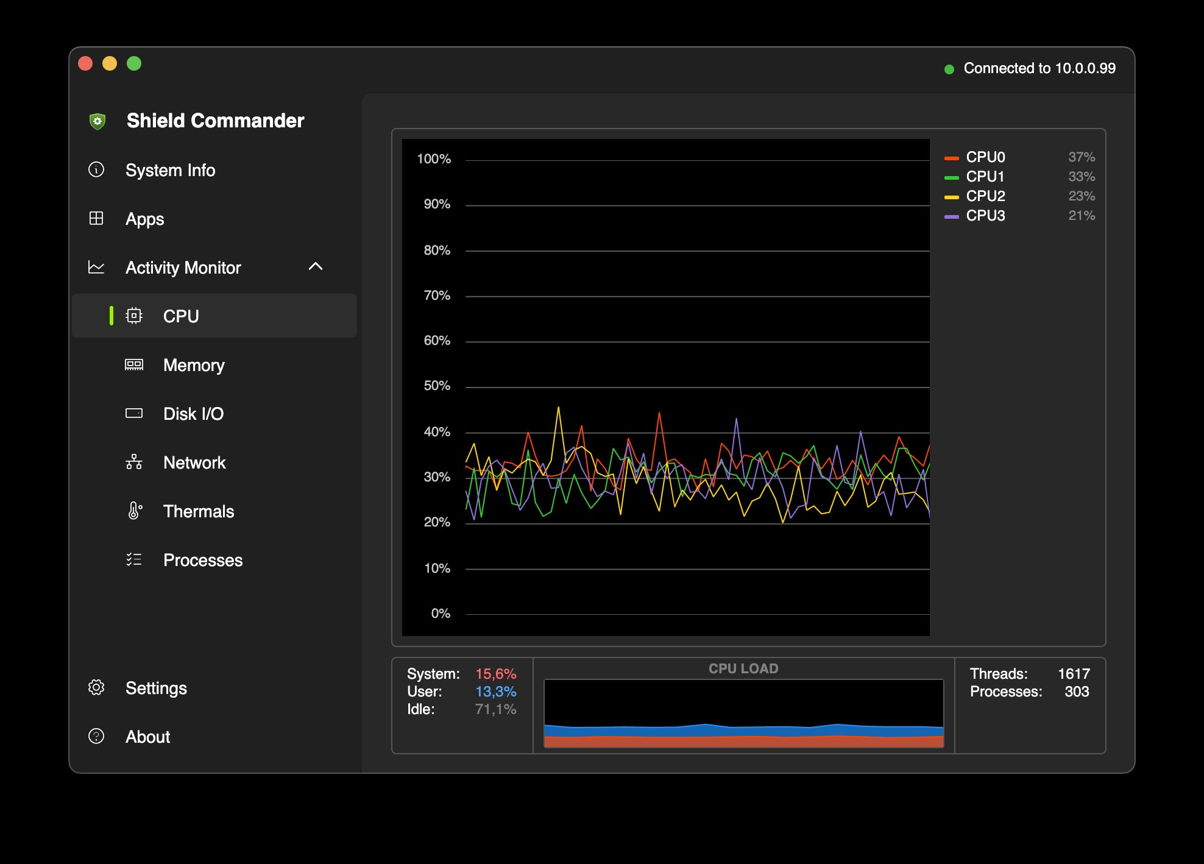Click the Settings gear icon
This screenshot has width=1204, height=864.
click(x=96, y=687)
